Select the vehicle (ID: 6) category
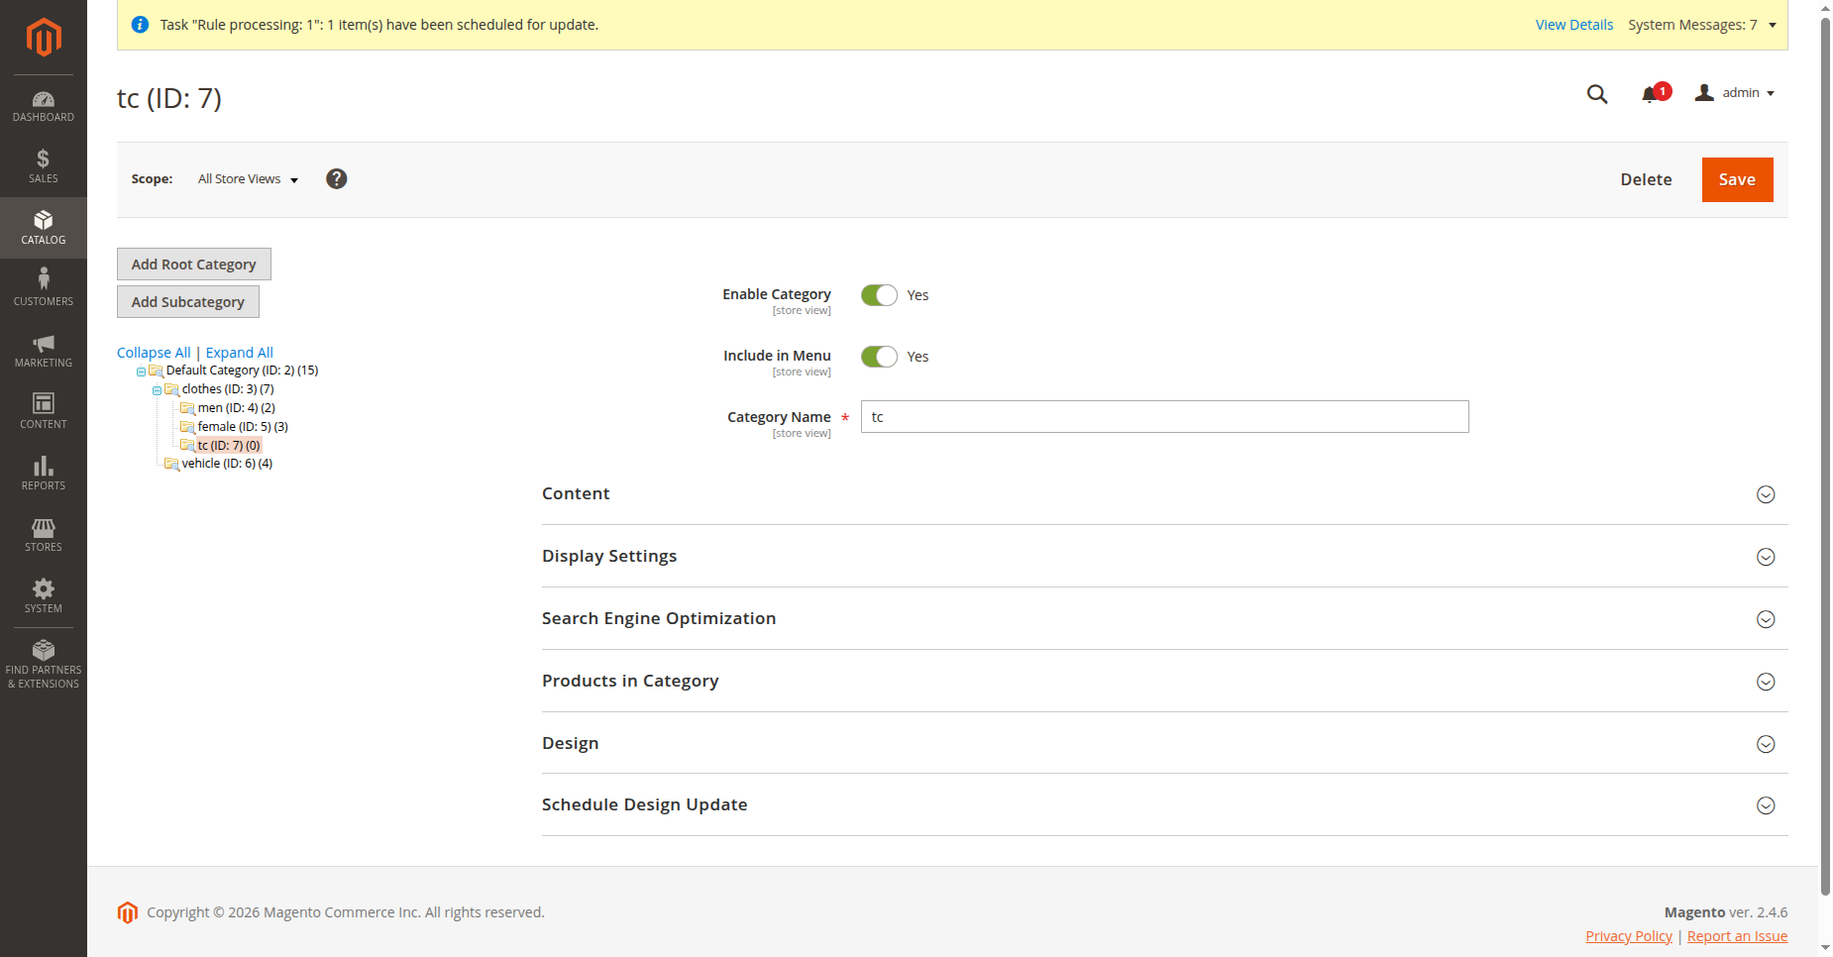 (227, 464)
